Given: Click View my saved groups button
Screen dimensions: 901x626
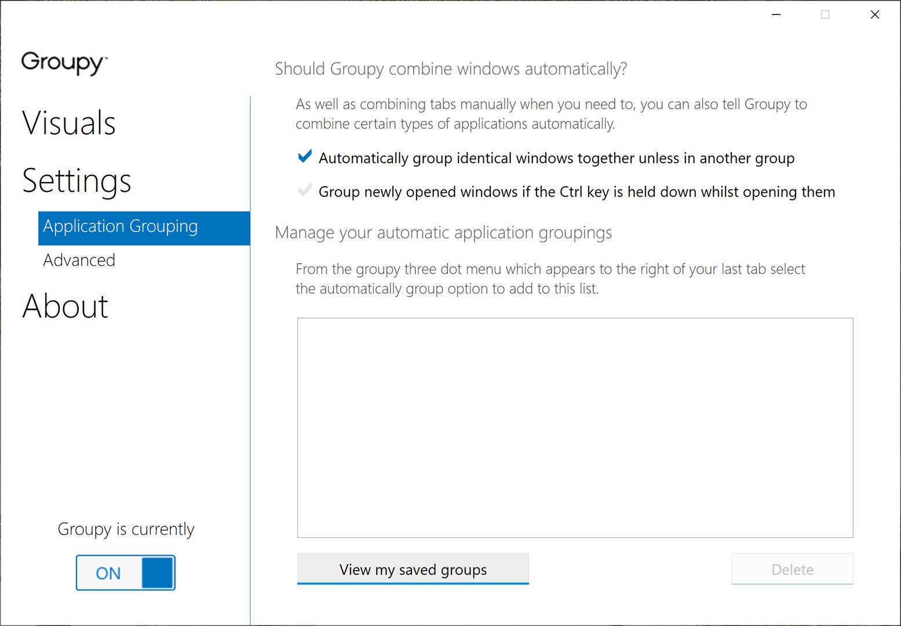Looking at the screenshot, I should pos(413,569).
